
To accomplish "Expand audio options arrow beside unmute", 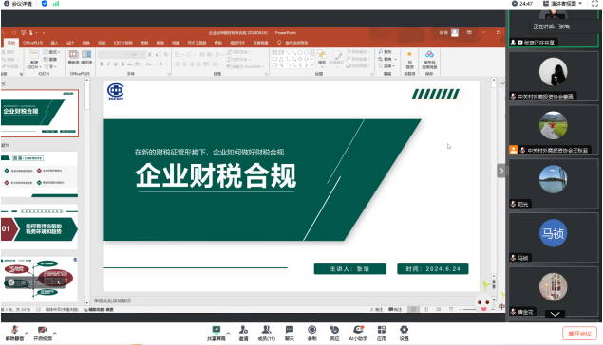I will click(27, 333).
